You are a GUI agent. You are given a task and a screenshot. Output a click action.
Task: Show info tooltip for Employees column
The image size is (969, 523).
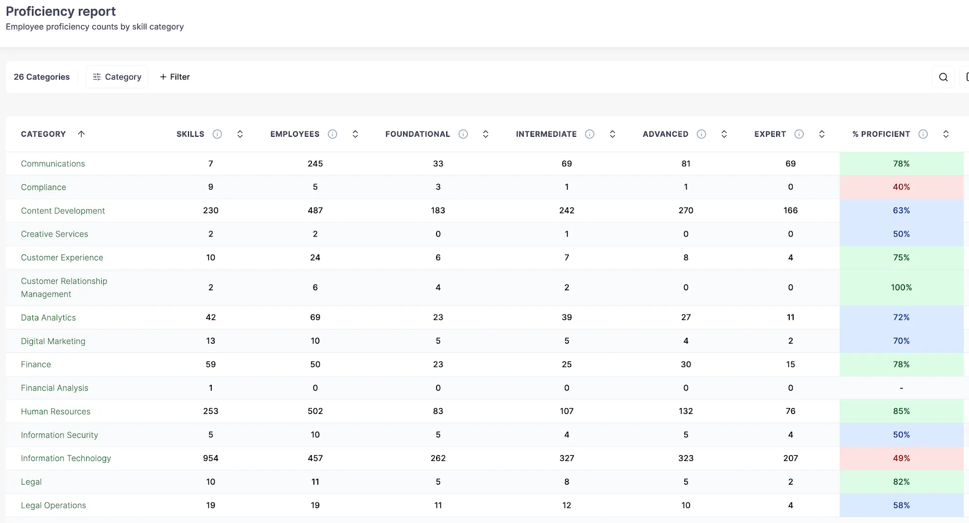click(x=332, y=134)
